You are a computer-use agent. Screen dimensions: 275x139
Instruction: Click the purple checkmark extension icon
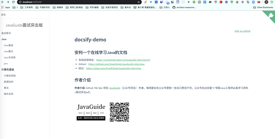tap(226, 2)
